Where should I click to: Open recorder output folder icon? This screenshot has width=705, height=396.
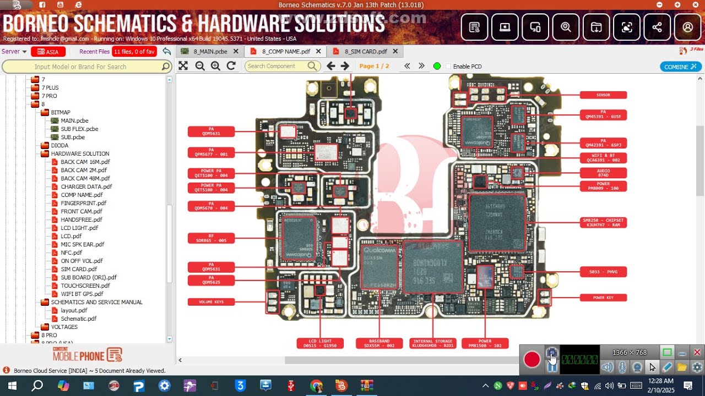coord(682,367)
